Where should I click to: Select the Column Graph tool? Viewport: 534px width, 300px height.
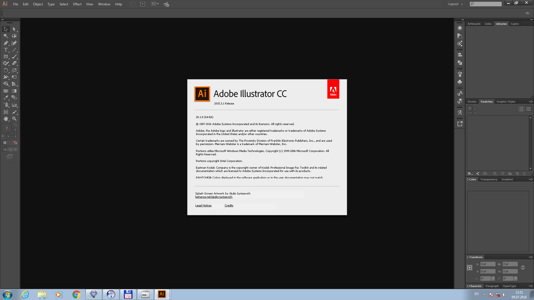[x=14, y=105]
